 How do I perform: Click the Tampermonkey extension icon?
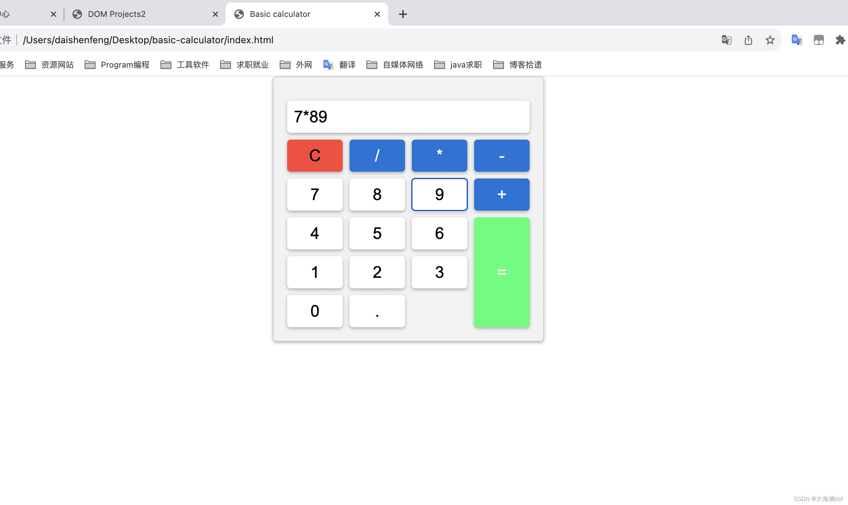point(819,40)
